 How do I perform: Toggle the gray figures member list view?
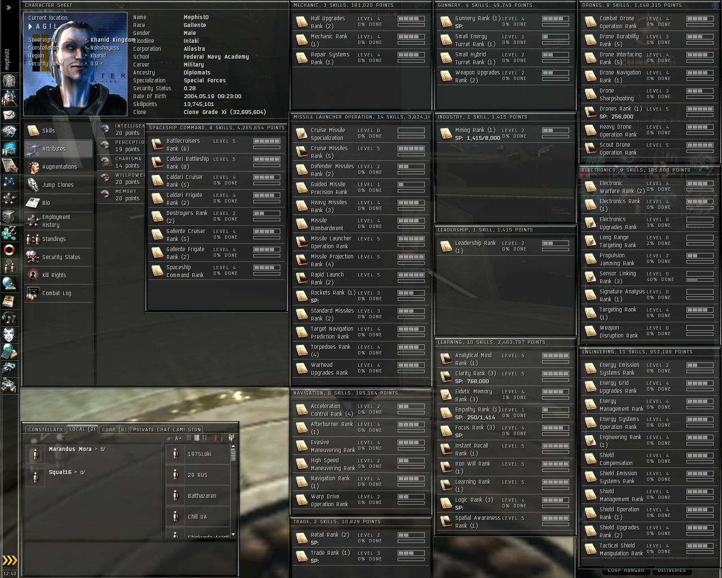point(223,438)
